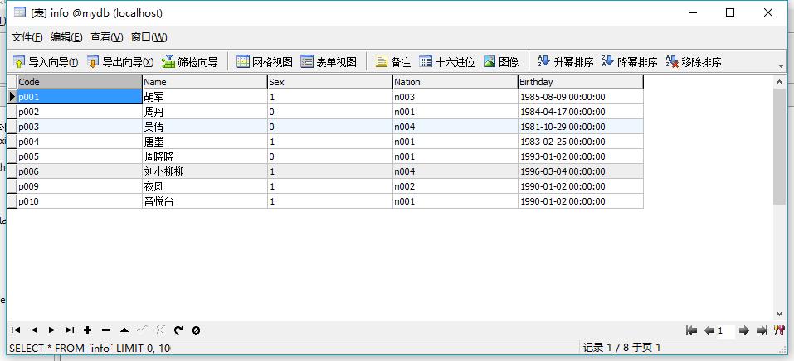Click the Code column header

(80, 82)
